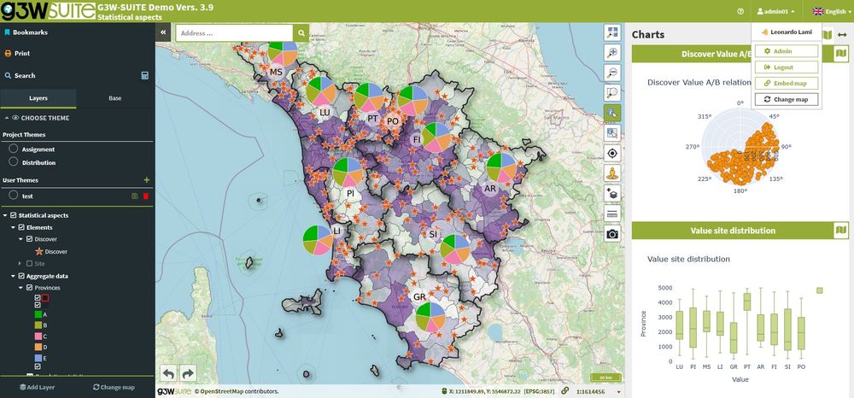The width and height of the screenshot is (854, 398).
Task: Click the geolocation target tool
Action: click(x=612, y=153)
